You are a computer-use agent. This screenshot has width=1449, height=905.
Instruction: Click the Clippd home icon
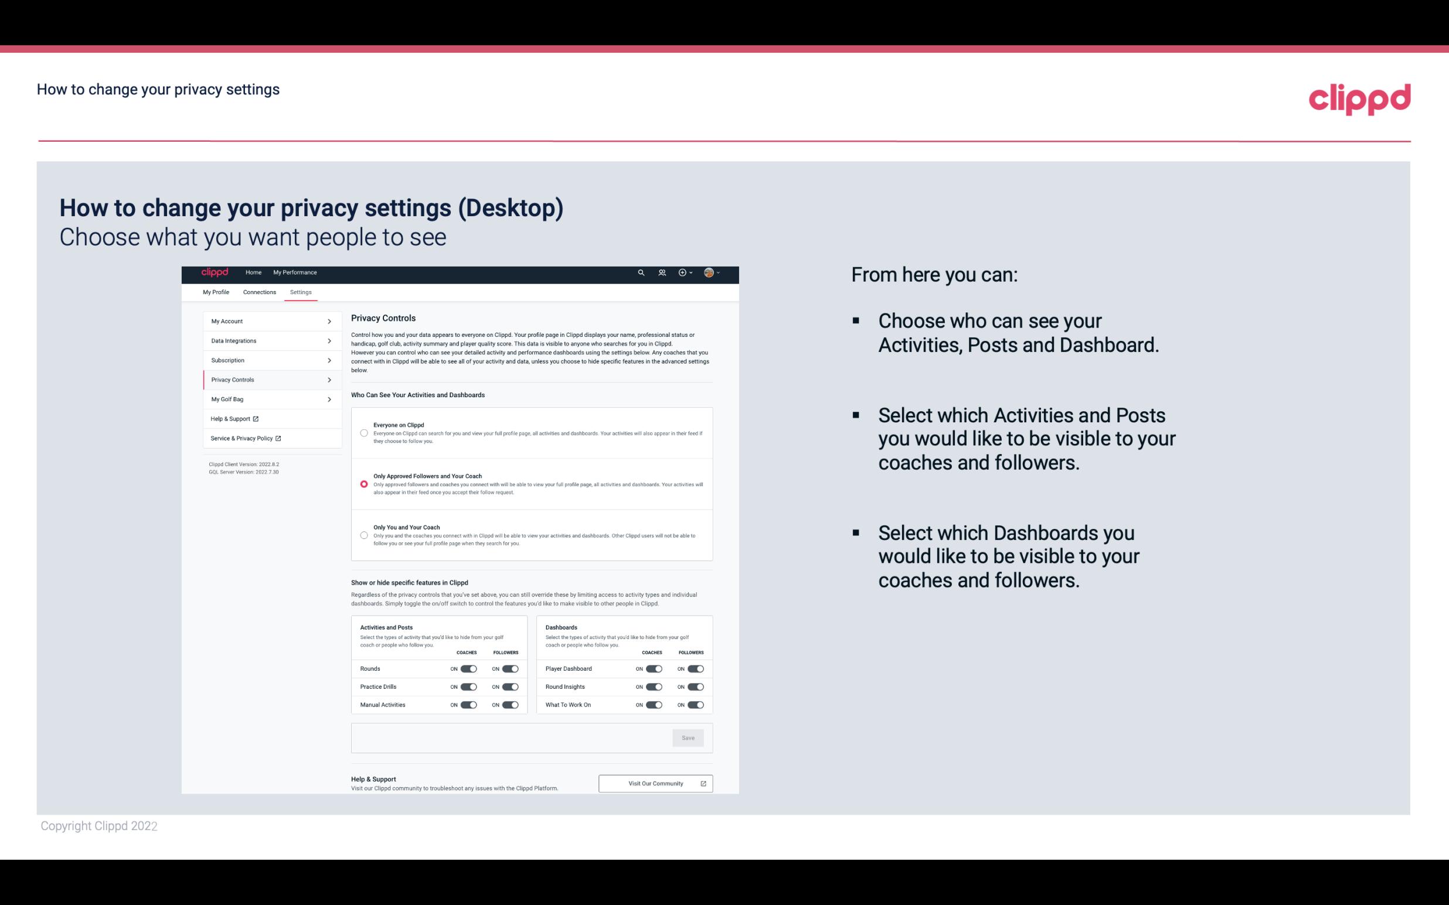coord(214,272)
